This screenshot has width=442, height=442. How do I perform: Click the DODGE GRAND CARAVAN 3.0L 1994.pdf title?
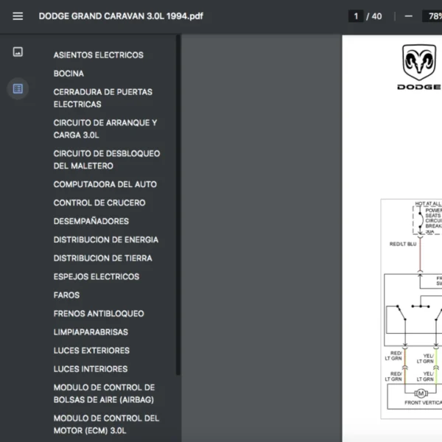[121, 16]
